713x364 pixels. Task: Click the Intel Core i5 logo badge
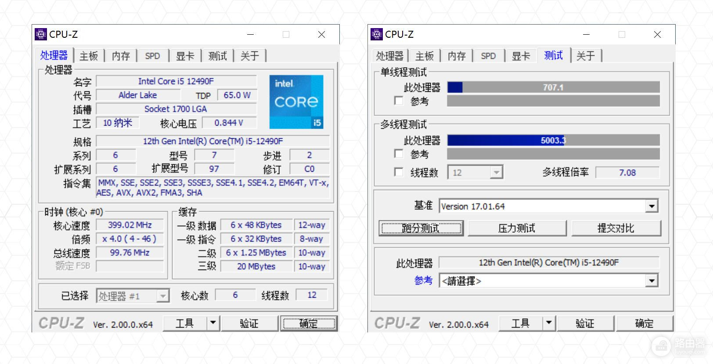click(296, 102)
